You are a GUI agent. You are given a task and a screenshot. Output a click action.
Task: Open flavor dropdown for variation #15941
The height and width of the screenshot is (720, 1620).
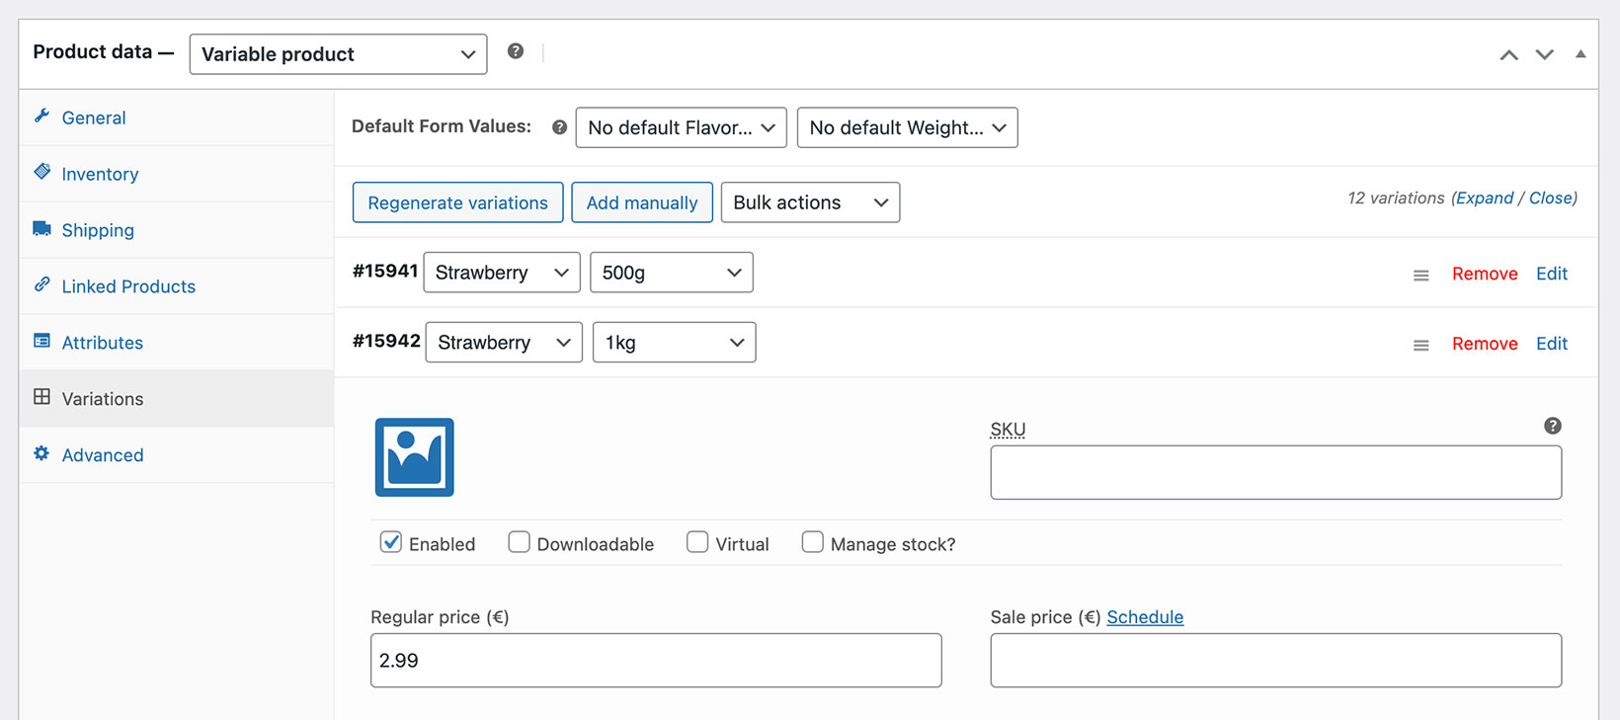tap(502, 273)
